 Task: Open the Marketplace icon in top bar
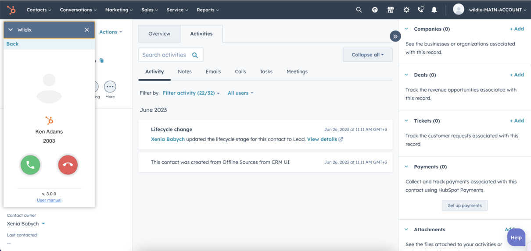[390, 10]
